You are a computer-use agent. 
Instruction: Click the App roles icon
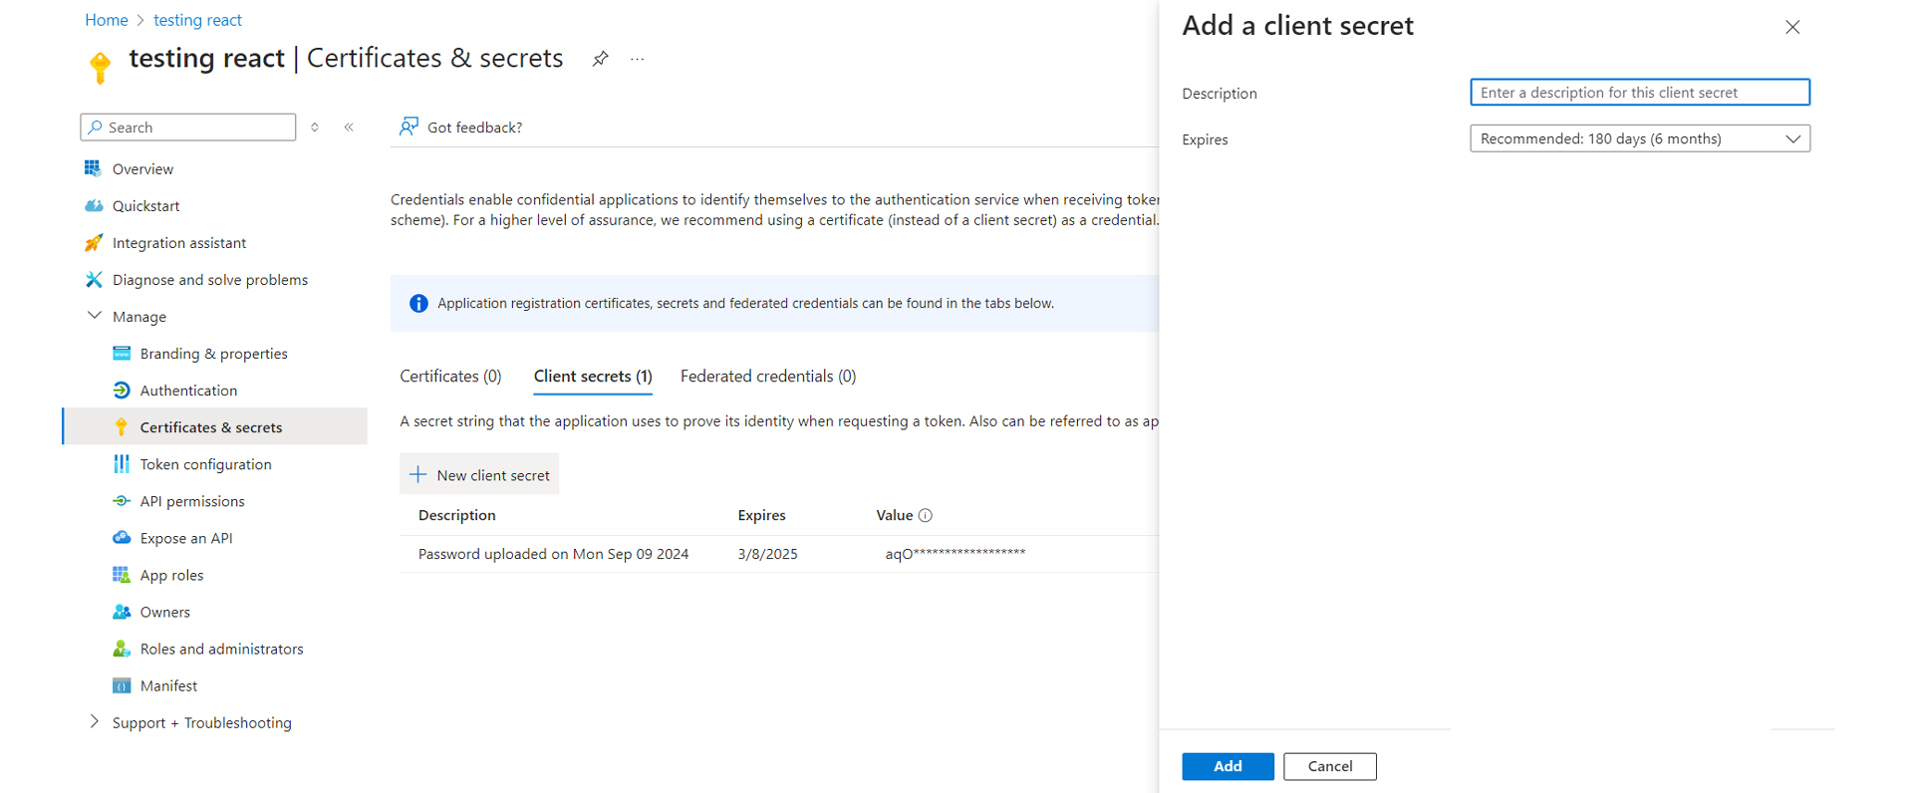[x=122, y=574]
